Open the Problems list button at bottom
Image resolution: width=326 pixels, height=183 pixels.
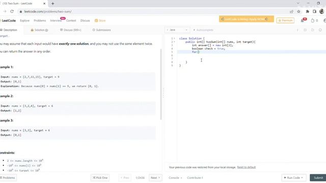[8, 178]
